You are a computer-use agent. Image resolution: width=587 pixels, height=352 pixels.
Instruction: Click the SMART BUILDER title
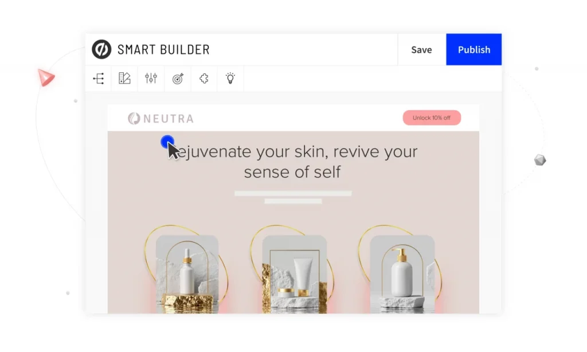[x=163, y=49]
